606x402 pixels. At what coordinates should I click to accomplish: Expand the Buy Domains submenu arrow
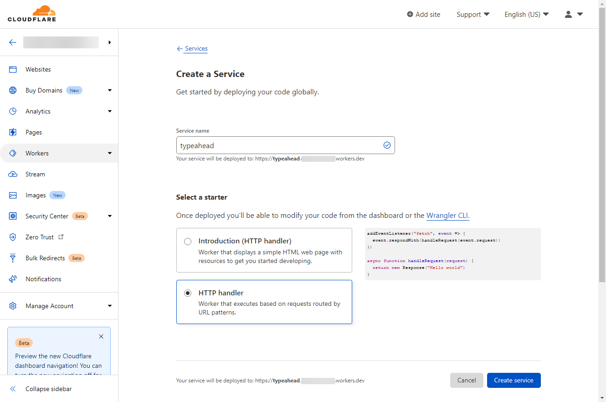tap(110, 90)
